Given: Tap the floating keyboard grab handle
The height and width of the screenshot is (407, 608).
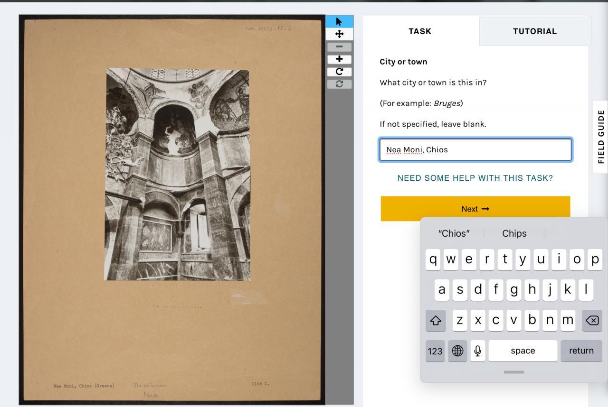Looking at the screenshot, I should click(513, 372).
